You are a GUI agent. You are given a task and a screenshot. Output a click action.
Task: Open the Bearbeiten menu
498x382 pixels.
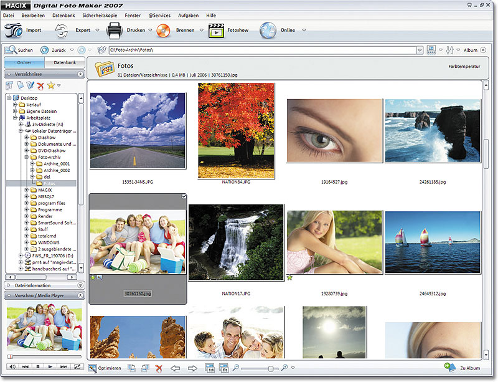point(33,15)
